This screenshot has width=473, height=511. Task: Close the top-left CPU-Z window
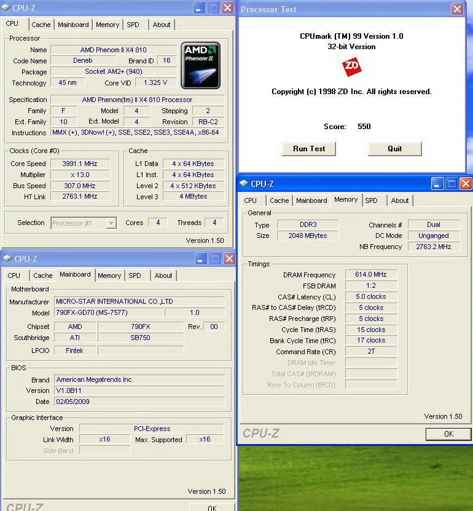(227, 8)
